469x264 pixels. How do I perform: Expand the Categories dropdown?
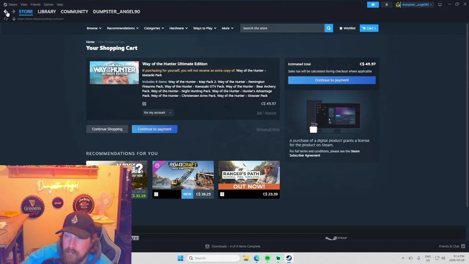(x=154, y=28)
